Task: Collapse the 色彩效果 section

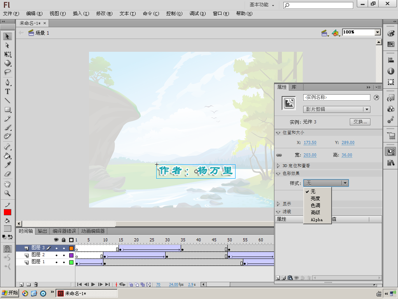Action: [x=278, y=173]
